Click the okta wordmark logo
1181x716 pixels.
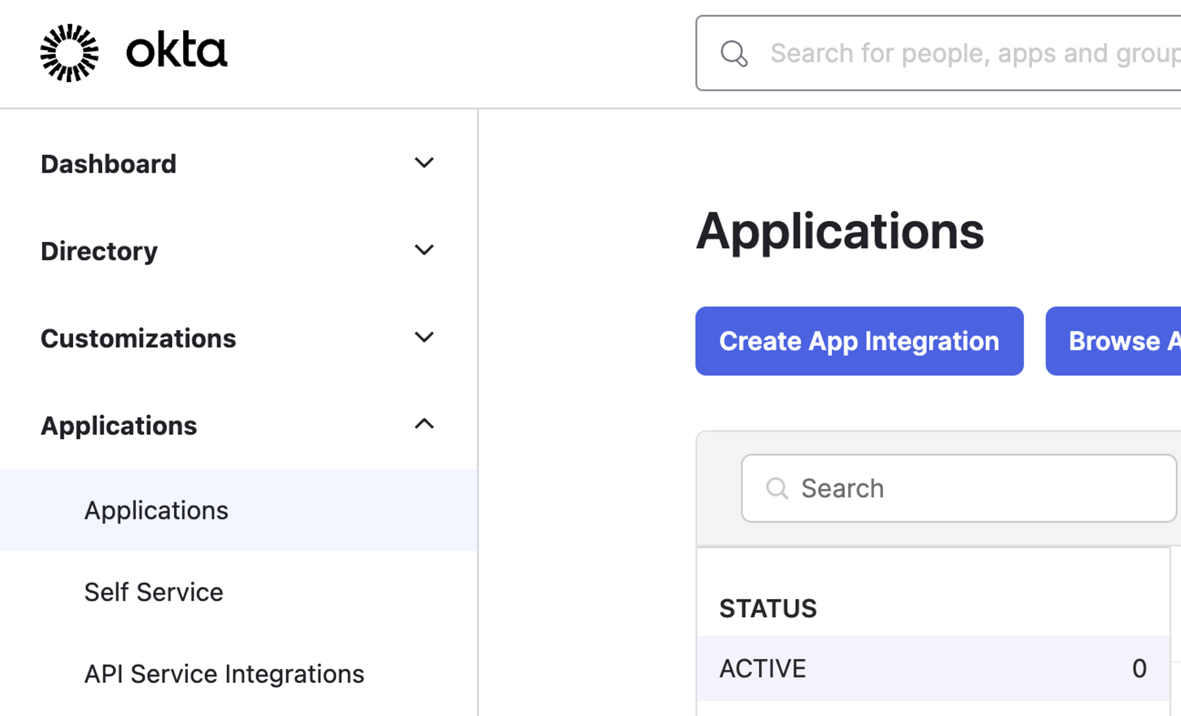[x=177, y=51]
